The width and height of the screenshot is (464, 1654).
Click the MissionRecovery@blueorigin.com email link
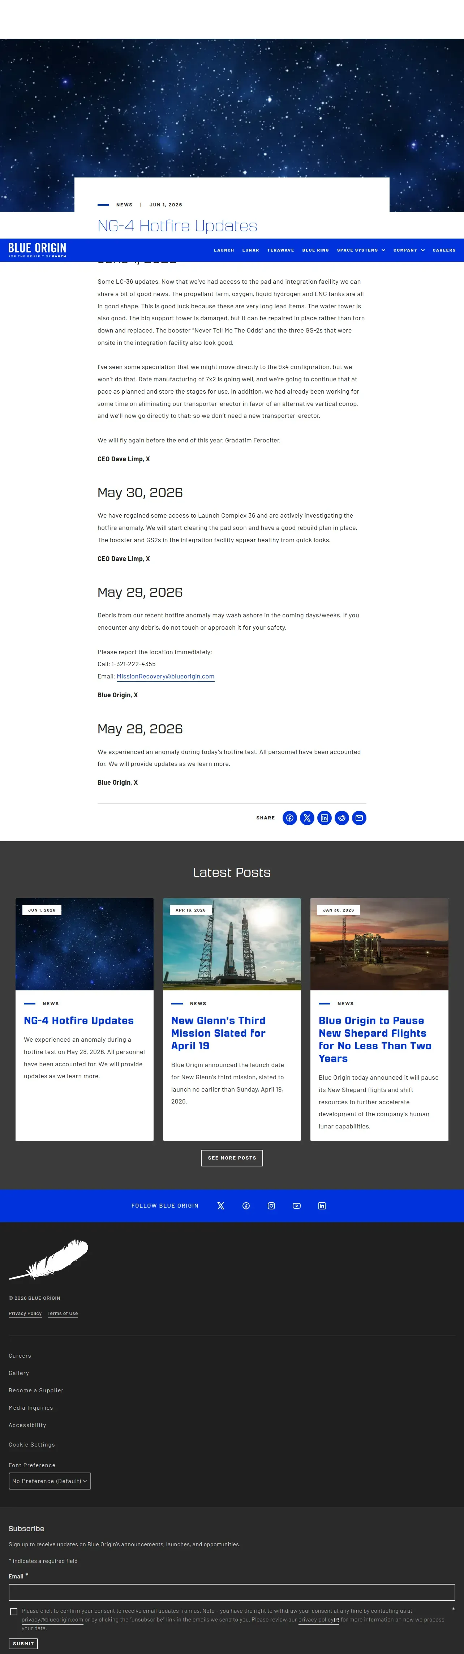point(166,676)
